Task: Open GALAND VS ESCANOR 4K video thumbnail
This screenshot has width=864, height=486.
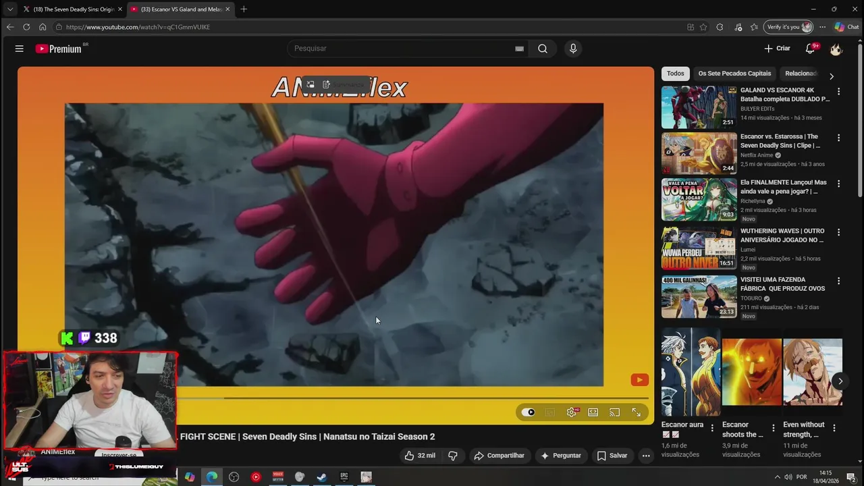Action: [x=699, y=107]
